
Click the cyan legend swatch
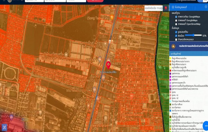point(170,101)
